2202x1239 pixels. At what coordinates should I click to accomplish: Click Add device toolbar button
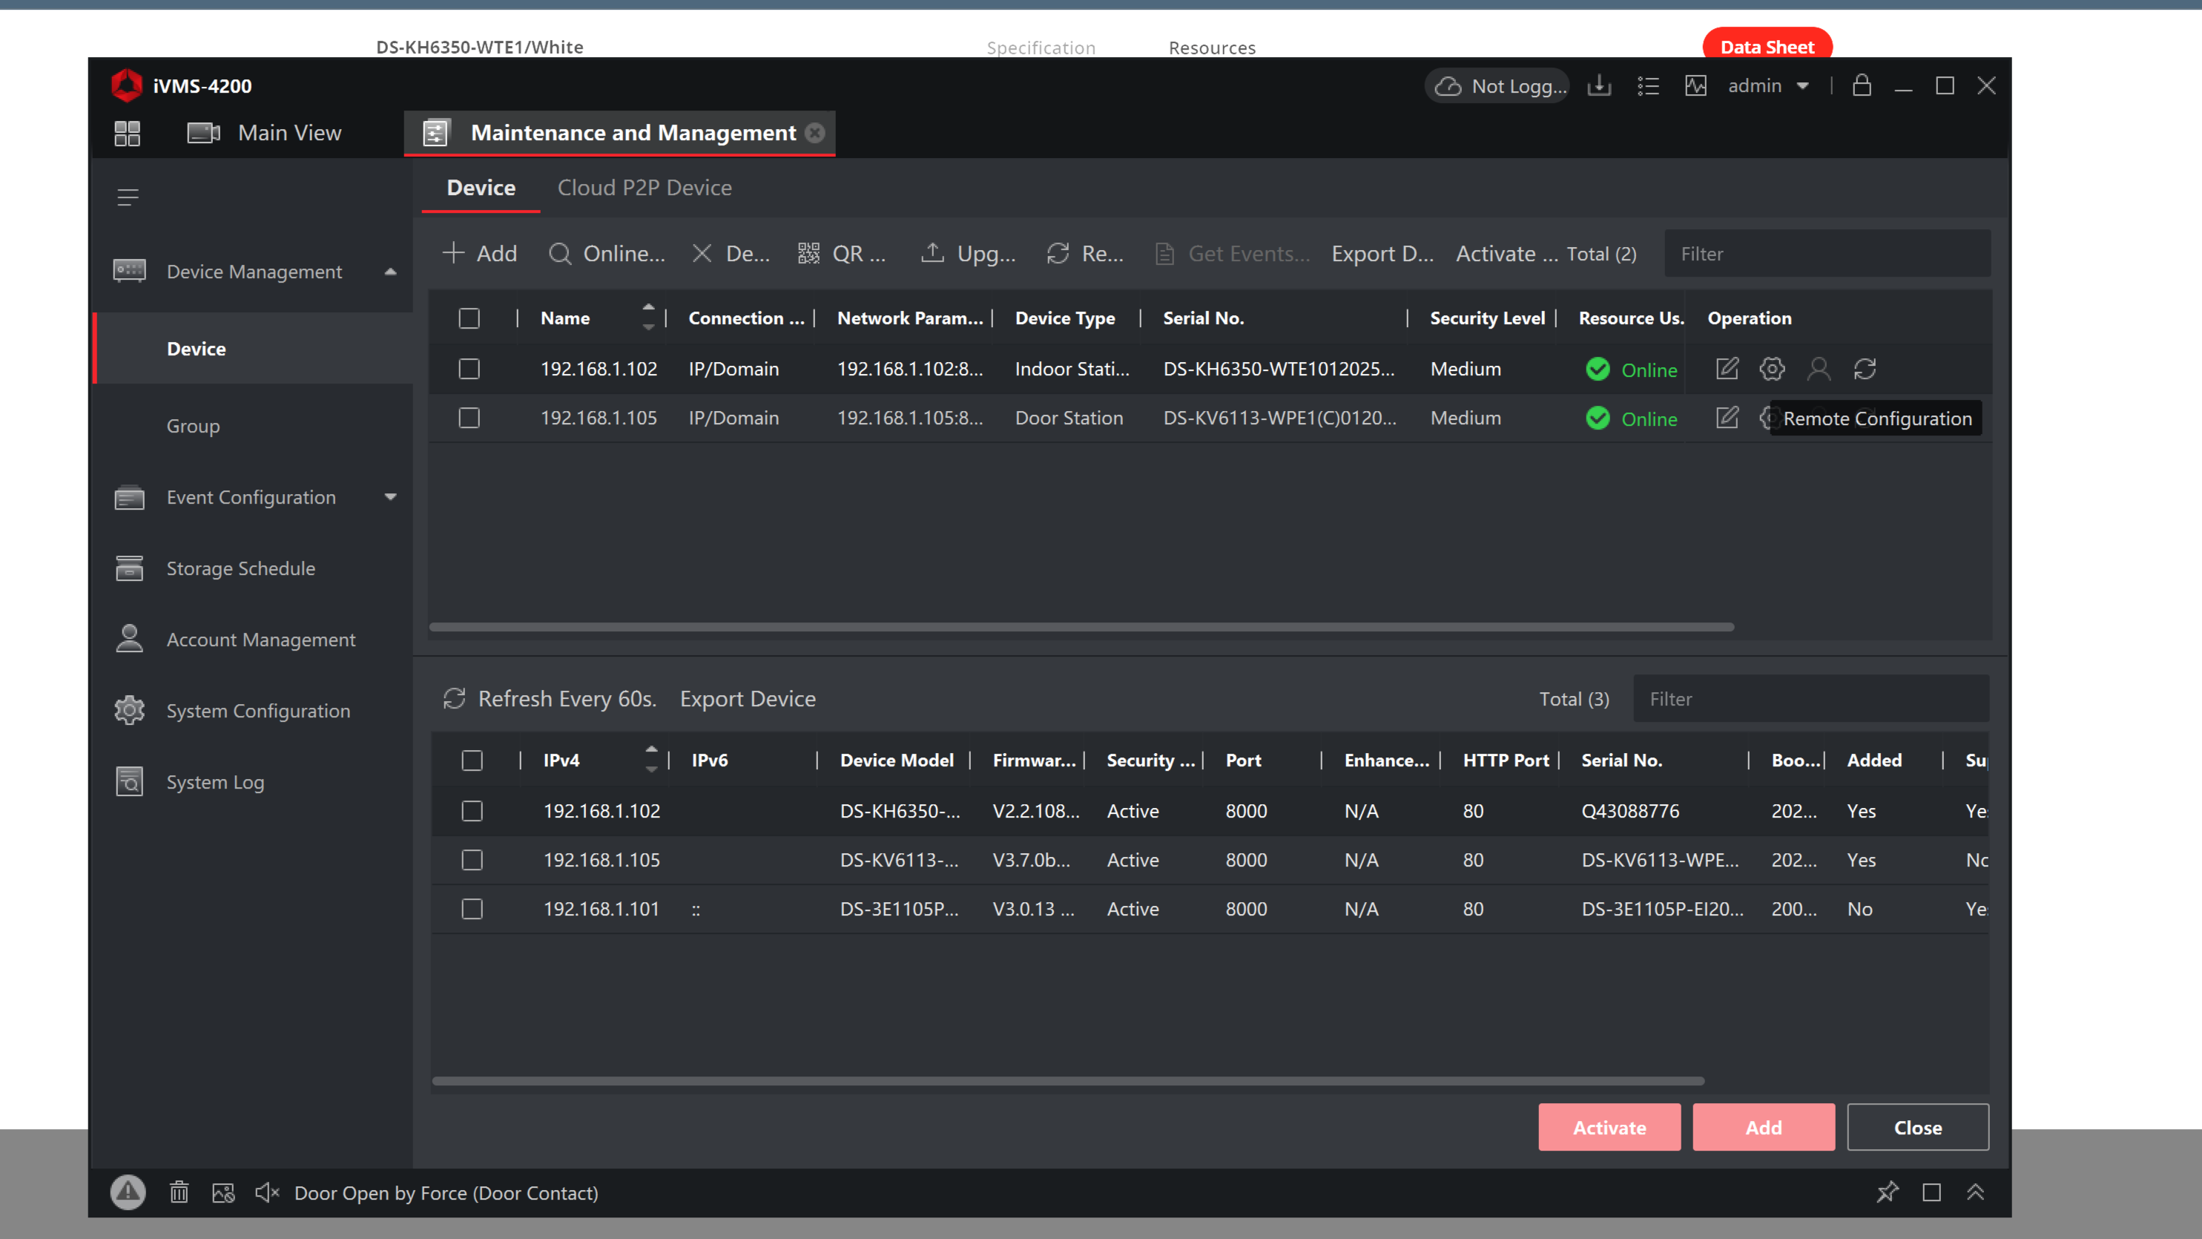pos(480,254)
